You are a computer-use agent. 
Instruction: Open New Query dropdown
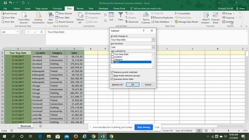point(51,18)
